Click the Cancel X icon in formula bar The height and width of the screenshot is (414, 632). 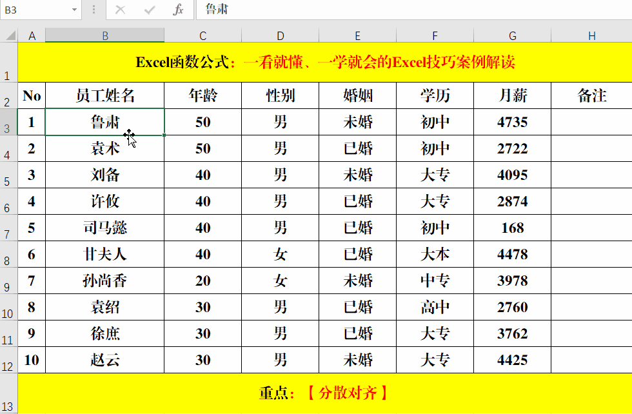click(x=120, y=9)
